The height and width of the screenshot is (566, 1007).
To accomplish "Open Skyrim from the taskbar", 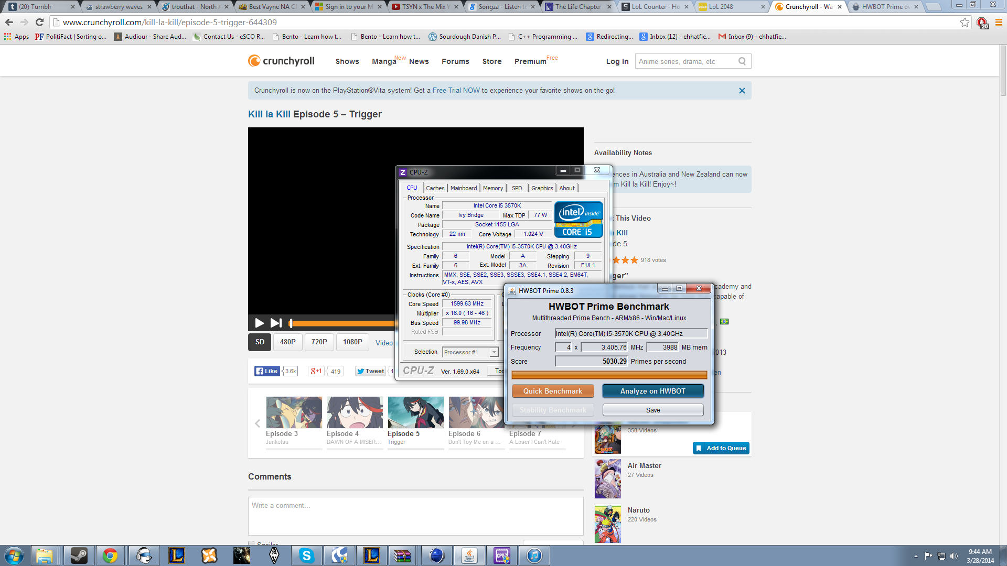I will coord(274,556).
